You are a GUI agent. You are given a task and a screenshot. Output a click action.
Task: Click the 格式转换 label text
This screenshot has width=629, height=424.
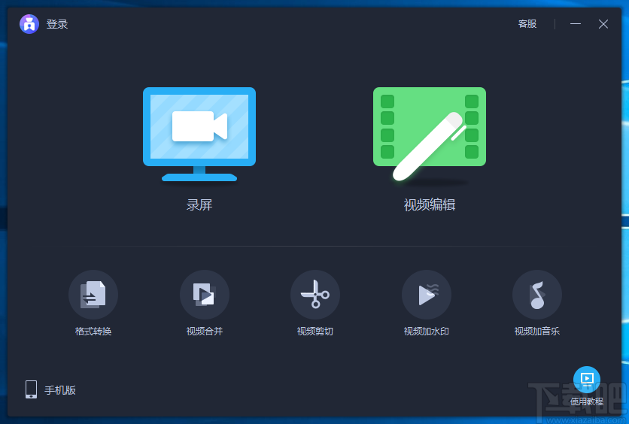(x=93, y=332)
